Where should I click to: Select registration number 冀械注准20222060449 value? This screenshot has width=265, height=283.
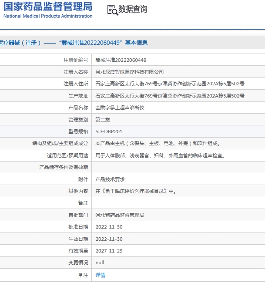pos(121,60)
